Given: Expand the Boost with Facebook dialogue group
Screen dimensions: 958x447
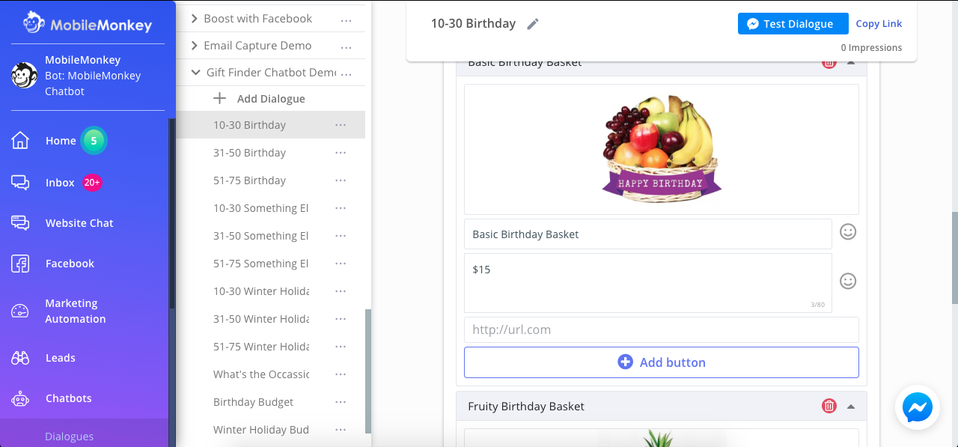Looking at the screenshot, I should pos(195,18).
